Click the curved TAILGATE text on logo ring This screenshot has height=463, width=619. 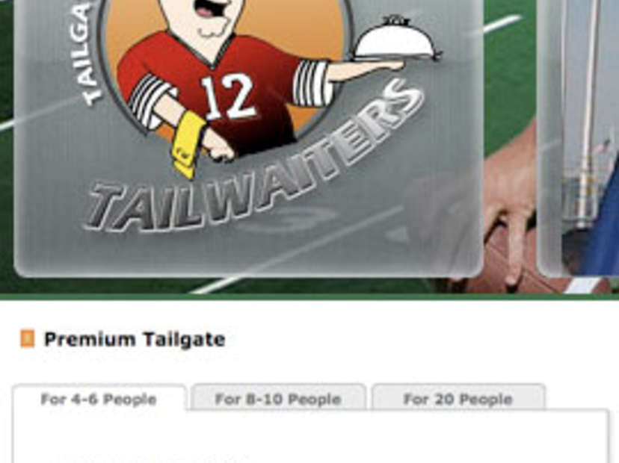click(x=85, y=53)
